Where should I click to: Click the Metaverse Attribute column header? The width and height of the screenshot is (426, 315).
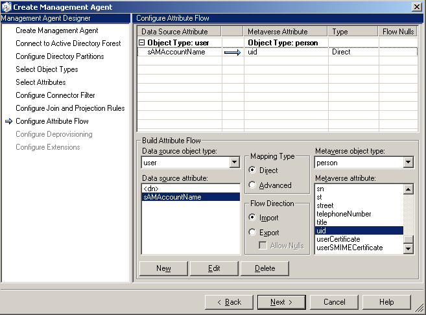click(x=285, y=32)
